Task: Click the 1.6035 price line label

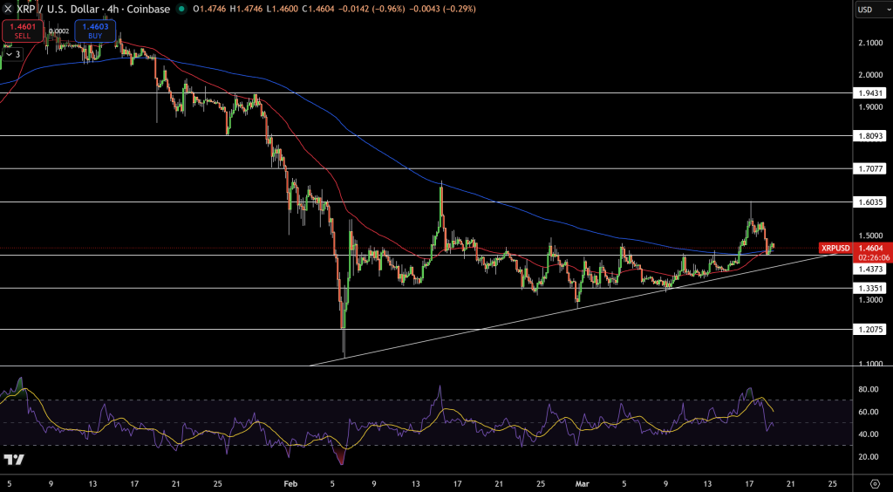Action: [869, 202]
